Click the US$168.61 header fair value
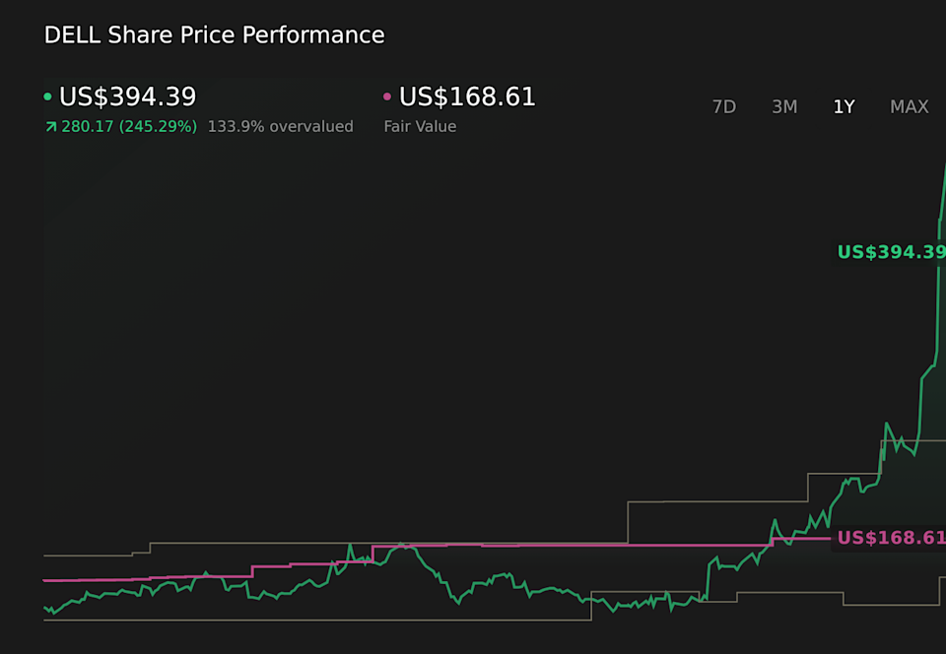This screenshot has width=946, height=654. tap(467, 97)
